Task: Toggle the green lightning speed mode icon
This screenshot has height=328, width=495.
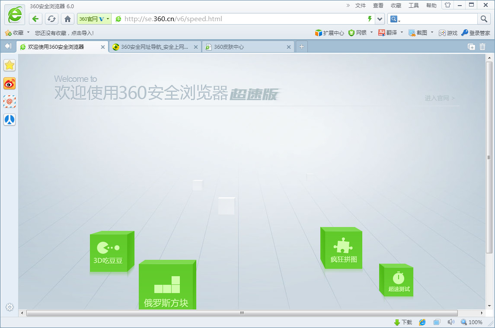Action: 370,19
